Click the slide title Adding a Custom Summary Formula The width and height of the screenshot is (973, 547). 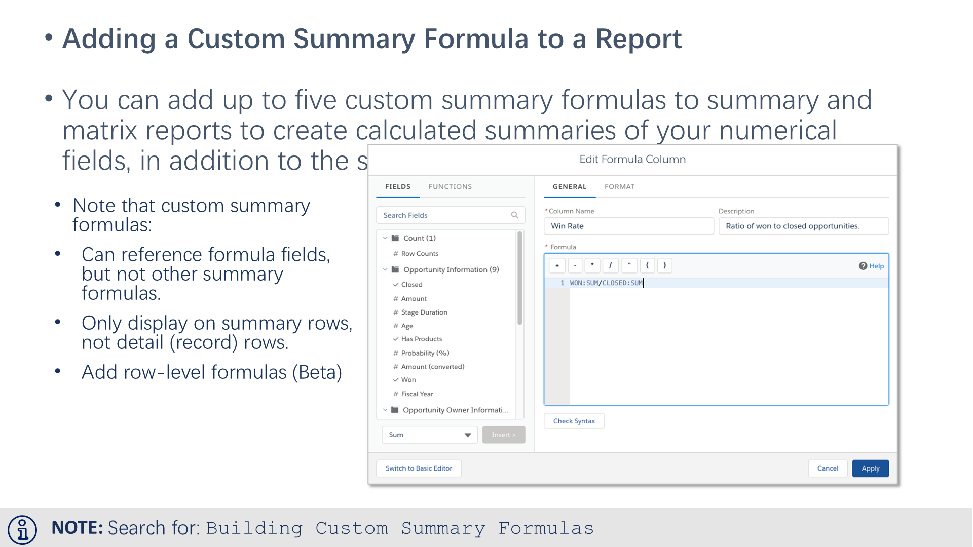tap(372, 38)
